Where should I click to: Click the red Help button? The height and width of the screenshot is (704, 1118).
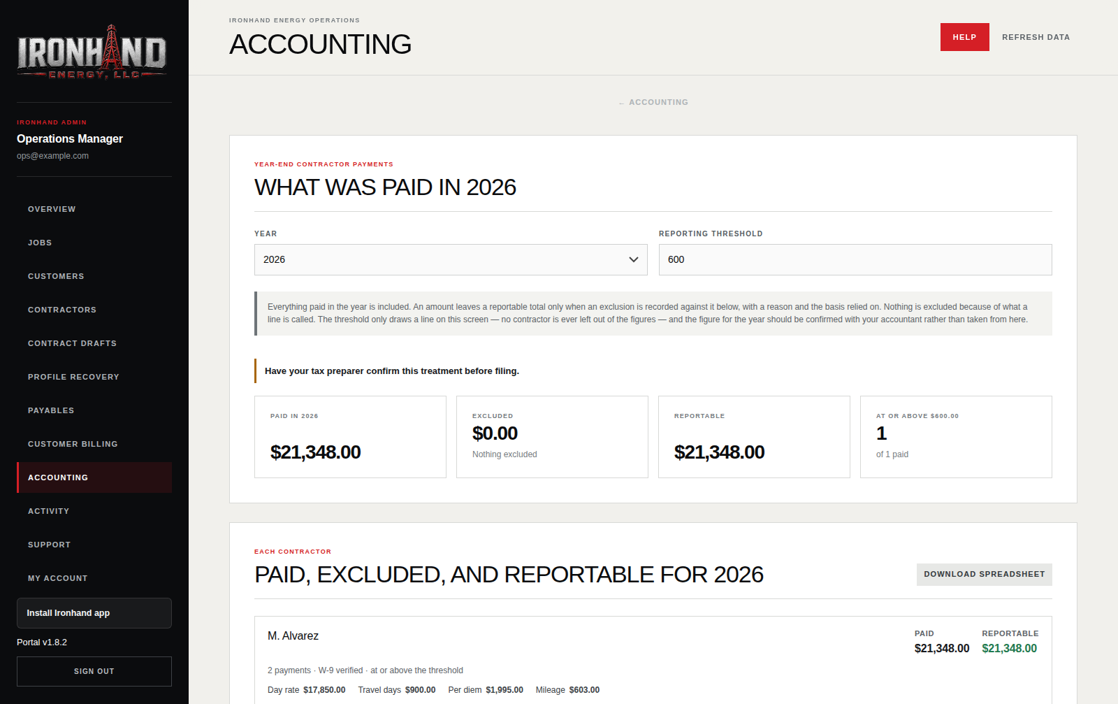coord(964,37)
